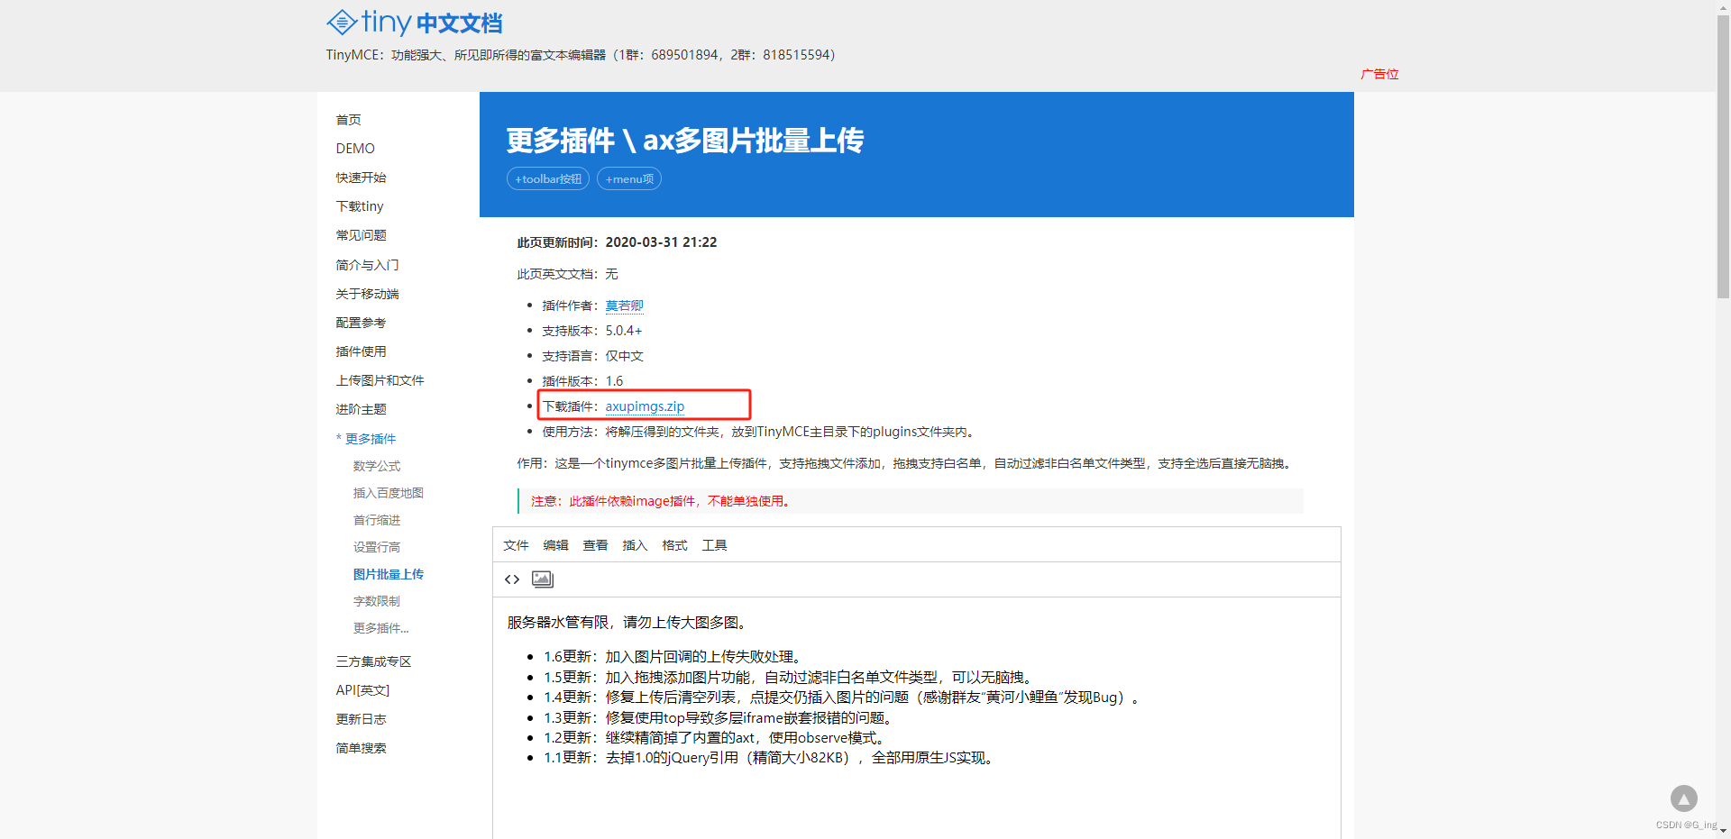Click the +toolbar按钮 tag
1731x839 pixels.
[x=548, y=178]
